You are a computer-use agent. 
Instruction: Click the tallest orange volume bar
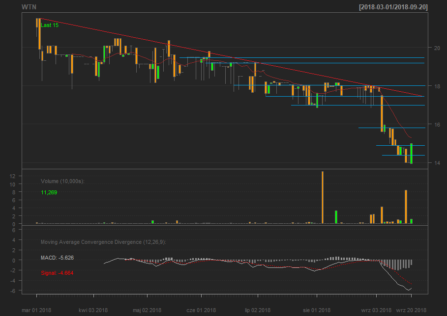323,198
